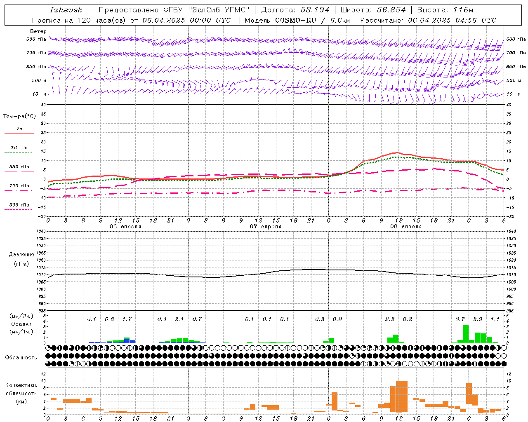
Task: Click the latitude value Широта: 56.854
Action: (x=373, y=10)
